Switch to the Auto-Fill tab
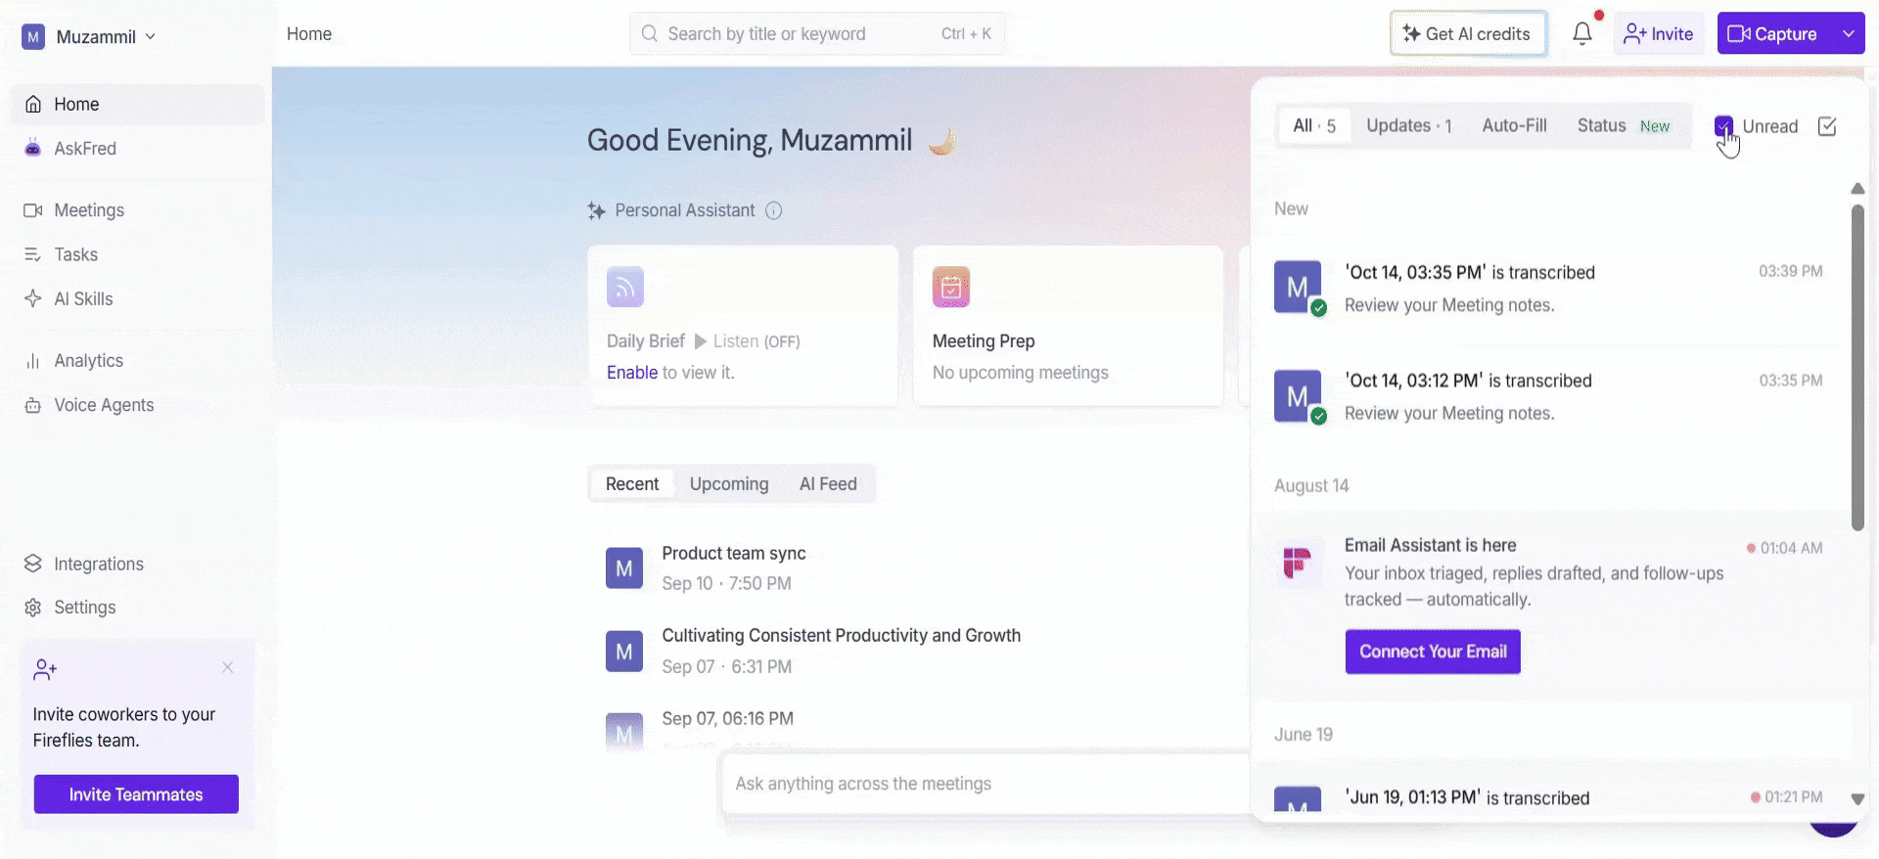Screen dimensions: 1879x859 click(1514, 126)
